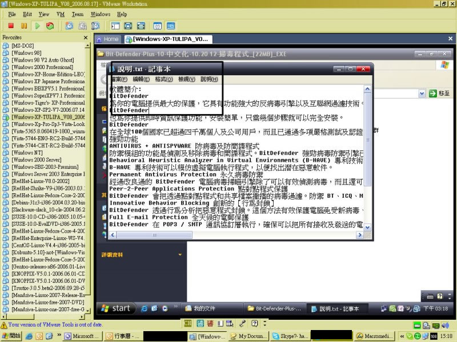
Task: Click the Quick Switch mode toolbar icon
Action: pyautogui.click(x=128, y=26)
